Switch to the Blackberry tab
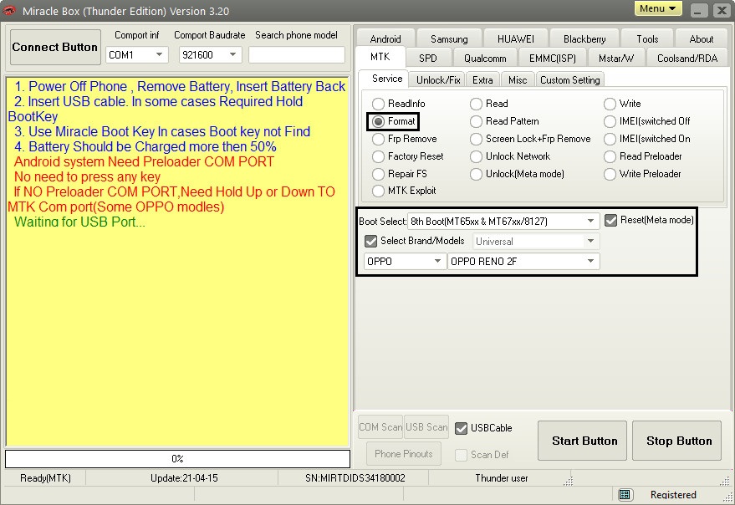The width and height of the screenshot is (735, 505). [584, 39]
